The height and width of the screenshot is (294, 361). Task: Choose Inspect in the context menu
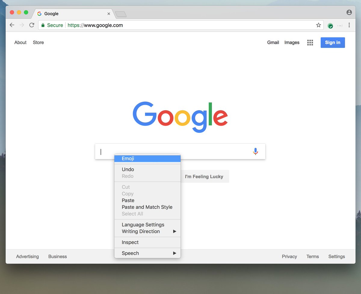pos(147,242)
